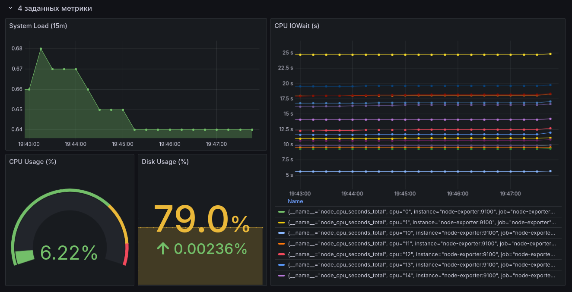572x292 pixels.
Task: Click the 6.22% CPU usage gauge value
Action: pos(69,253)
